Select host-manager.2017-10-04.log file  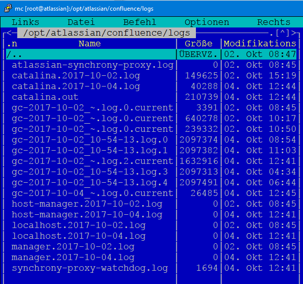(x=87, y=214)
